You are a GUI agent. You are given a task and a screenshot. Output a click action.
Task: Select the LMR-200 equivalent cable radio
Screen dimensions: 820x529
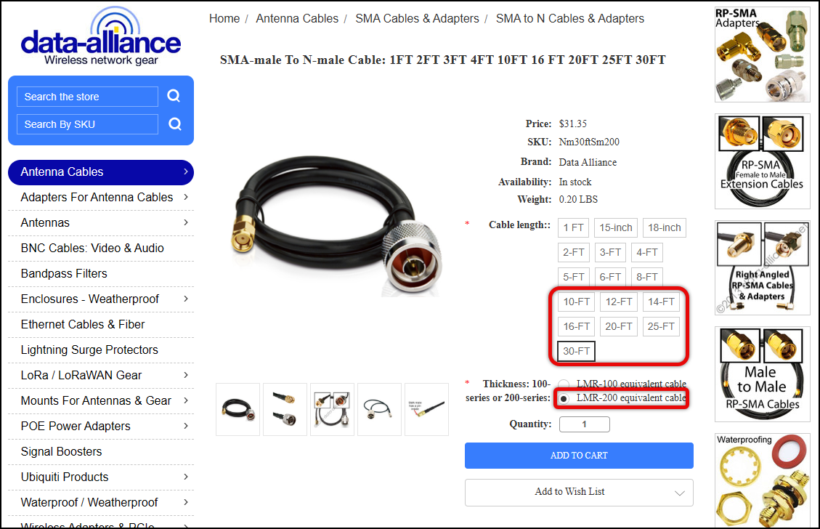[564, 399]
